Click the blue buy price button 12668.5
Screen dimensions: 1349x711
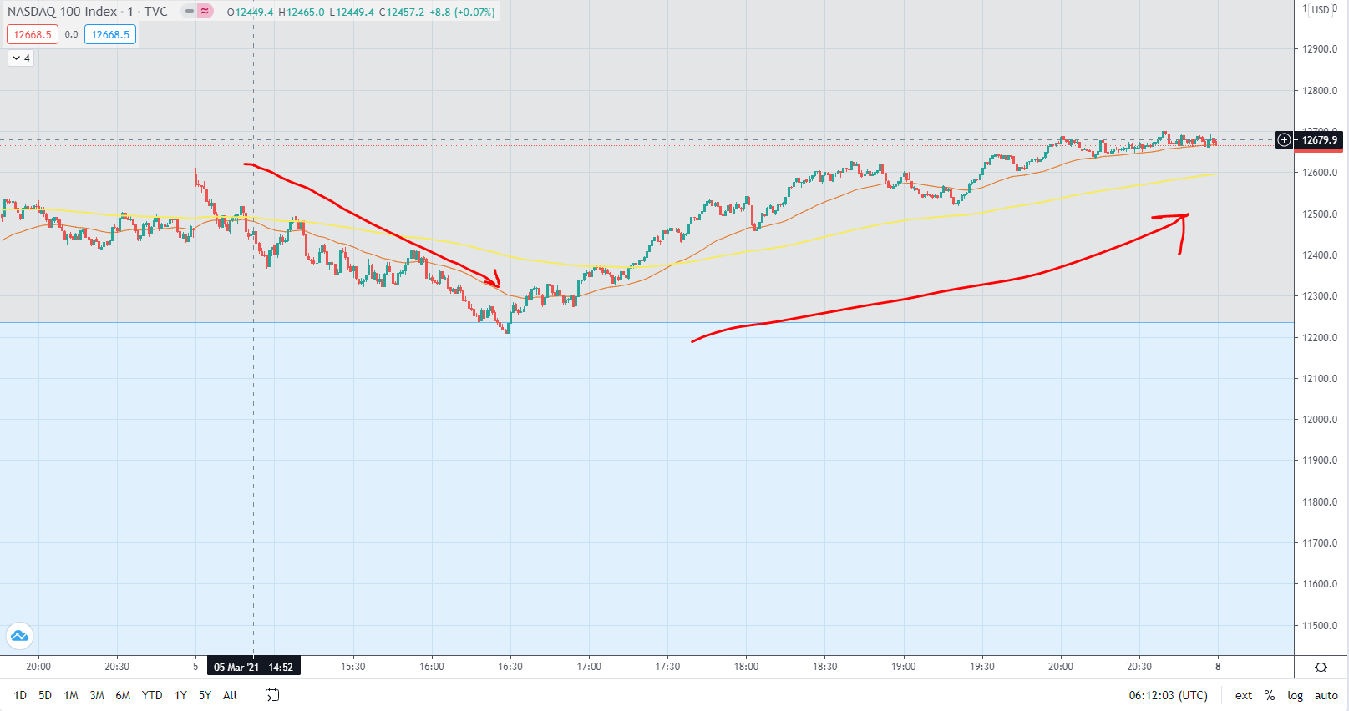click(110, 35)
